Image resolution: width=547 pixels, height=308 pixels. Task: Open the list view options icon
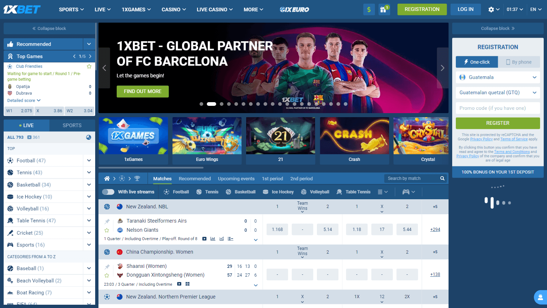pyautogui.click(x=380, y=192)
